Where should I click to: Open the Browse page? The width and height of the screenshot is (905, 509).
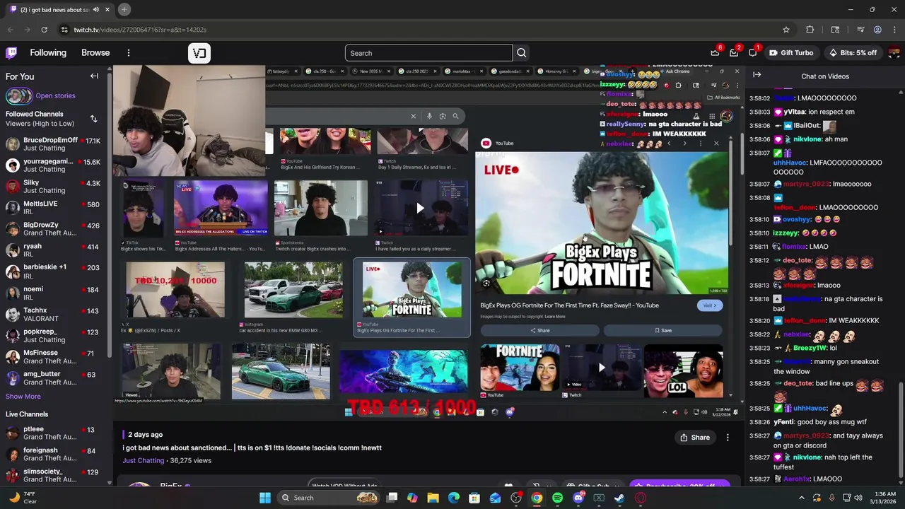(95, 53)
